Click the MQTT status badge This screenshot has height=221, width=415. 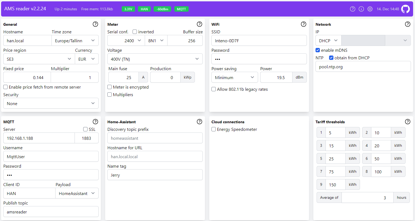pos(181,9)
